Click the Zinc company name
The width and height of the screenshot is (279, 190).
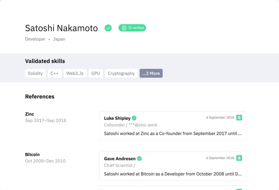point(30,114)
